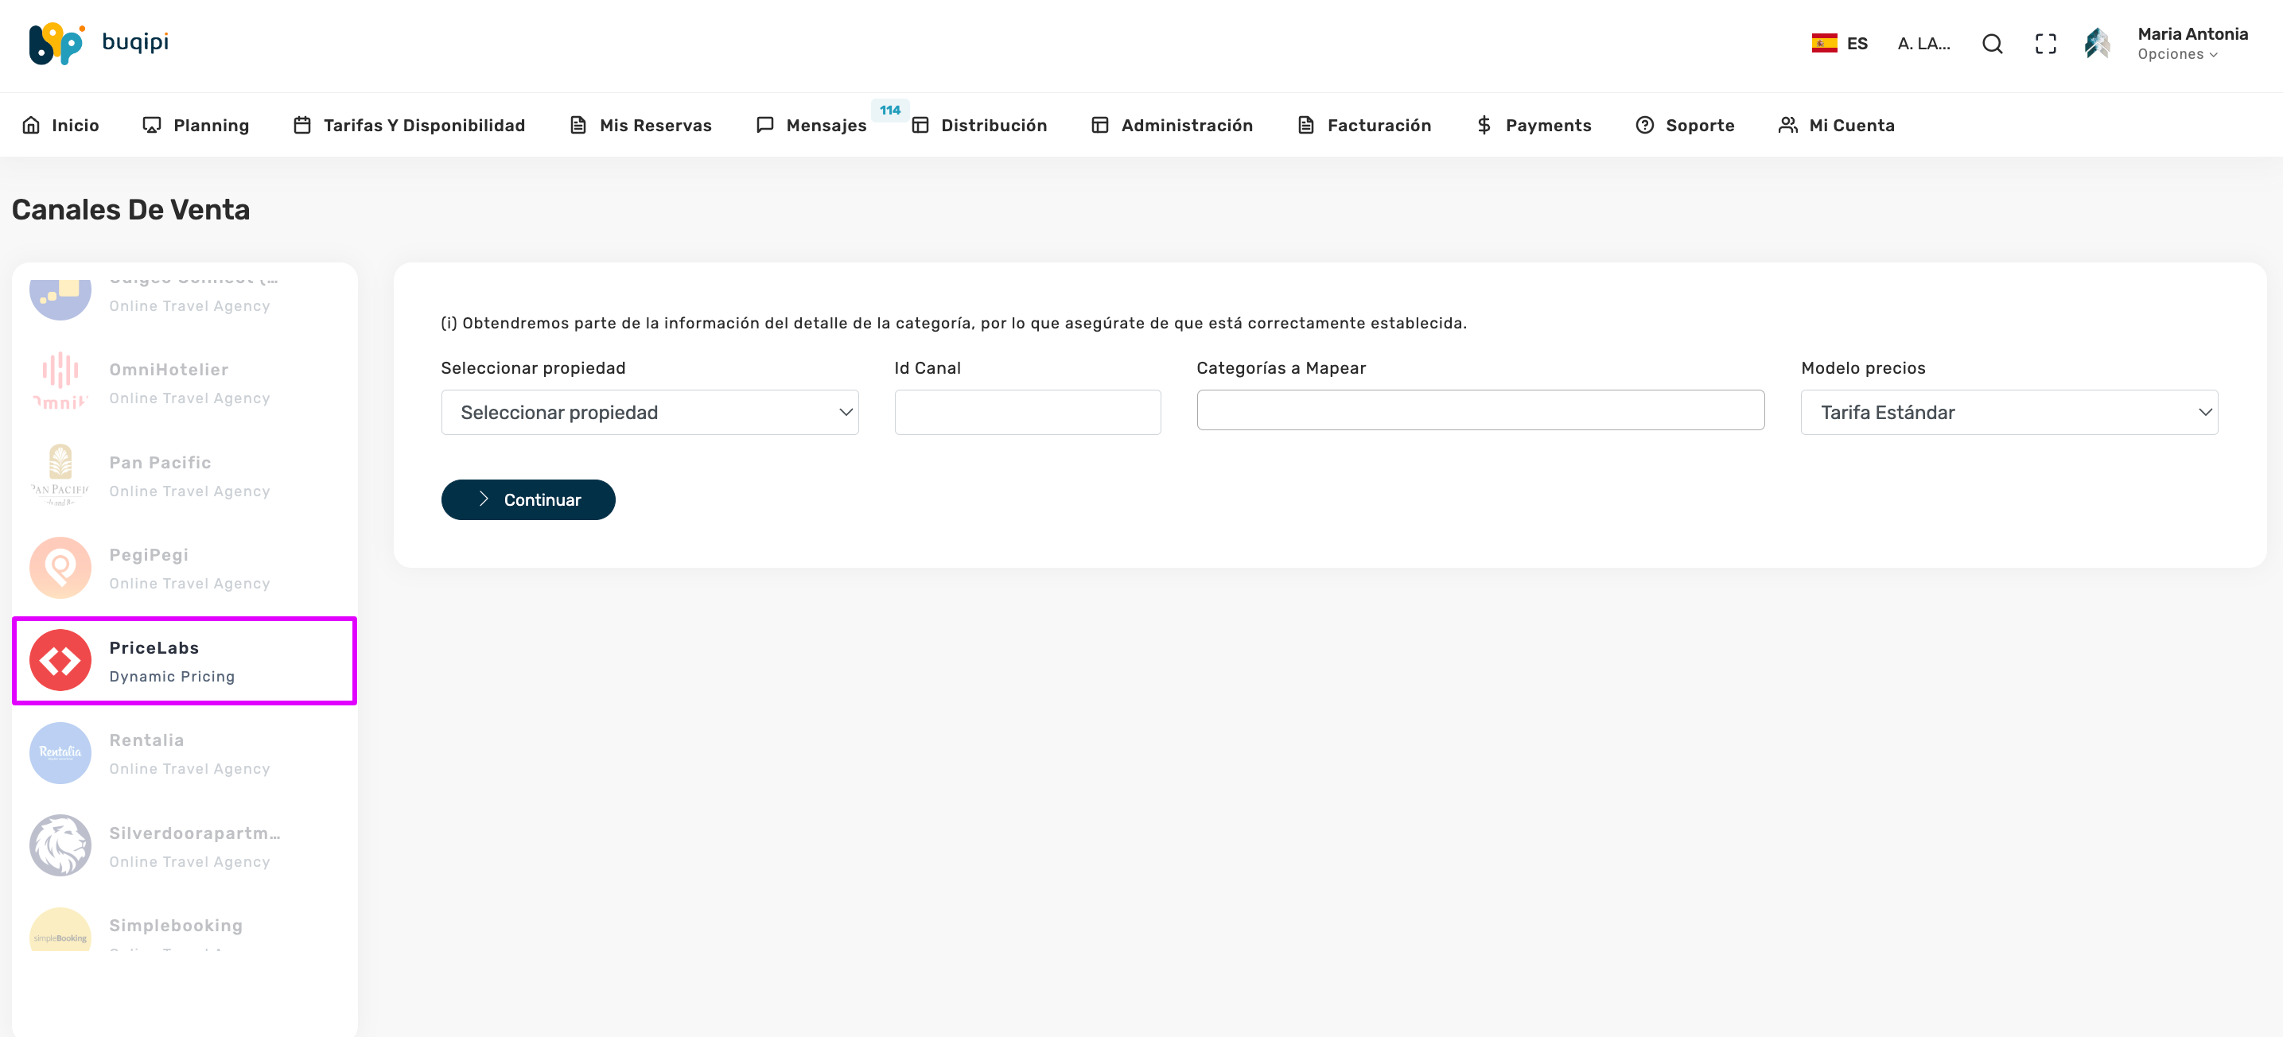This screenshot has height=1037, width=2283.
Task: Click the buqipi brand name
Action: (x=135, y=41)
